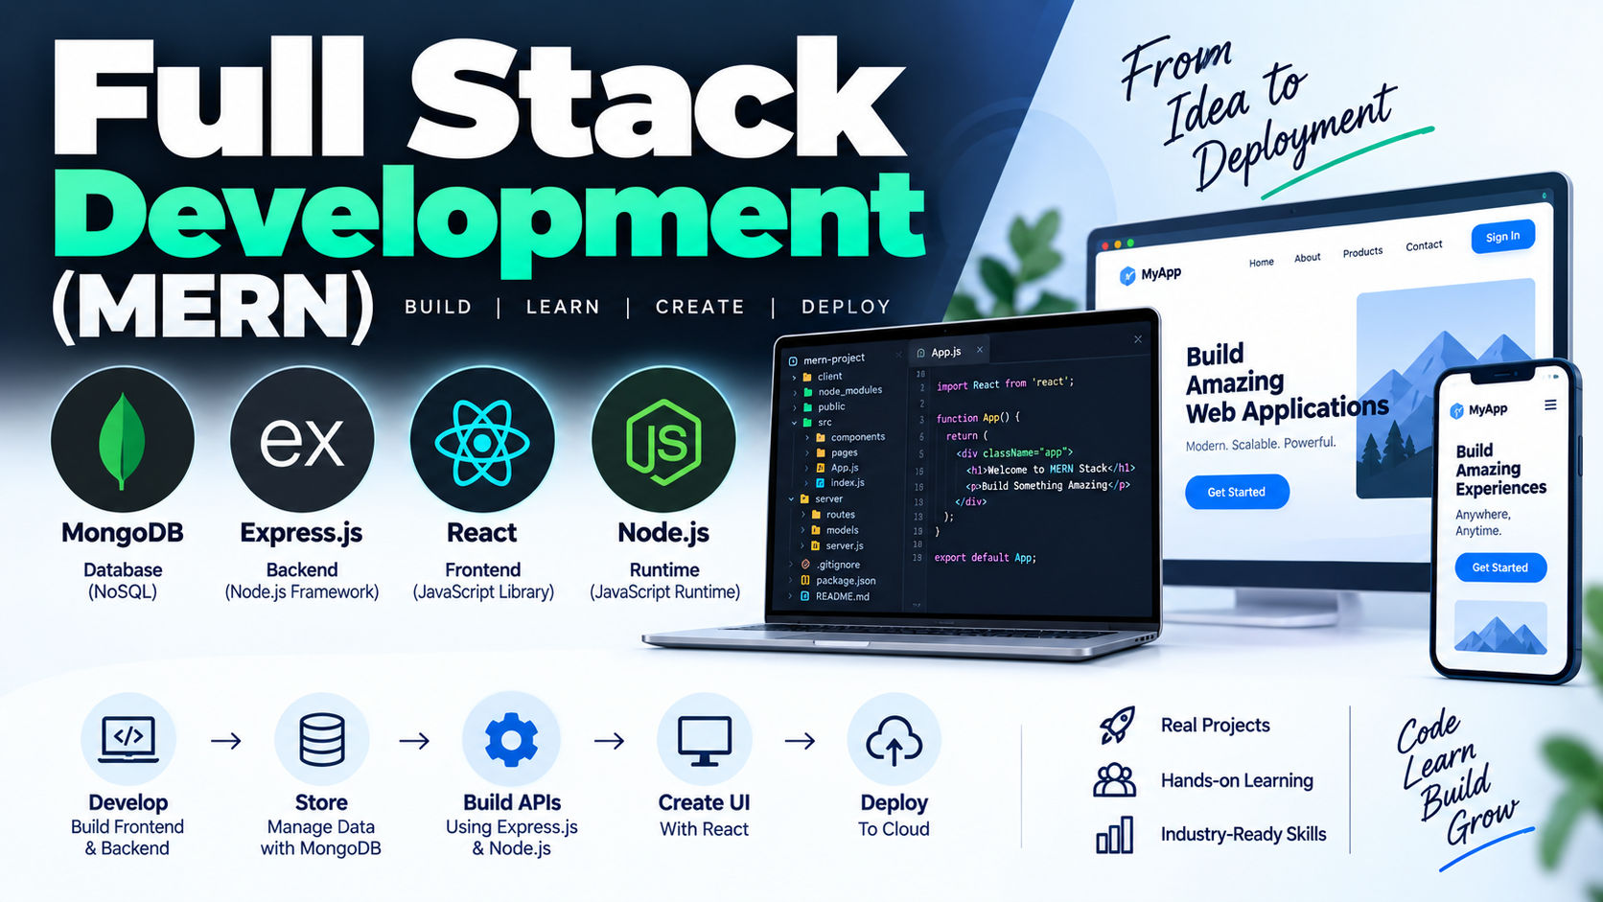This screenshot has width=1603, height=902.
Task: Tap the mountain thumbnail on the phone
Action: (1500, 628)
